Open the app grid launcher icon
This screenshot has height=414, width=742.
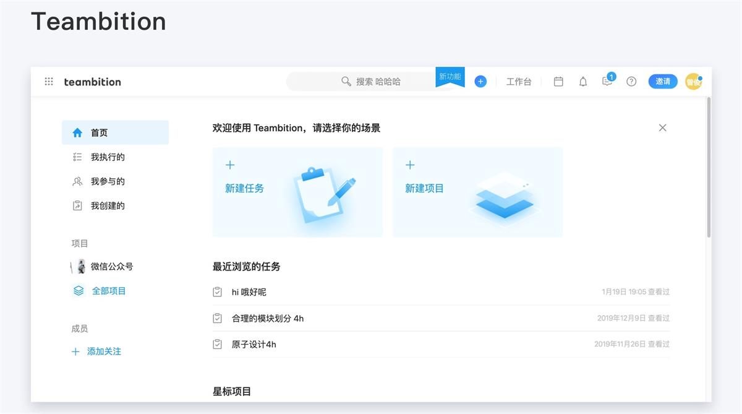coord(49,82)
